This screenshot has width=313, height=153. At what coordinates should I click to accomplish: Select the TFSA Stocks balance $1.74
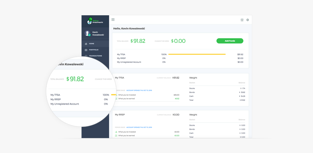243,88
